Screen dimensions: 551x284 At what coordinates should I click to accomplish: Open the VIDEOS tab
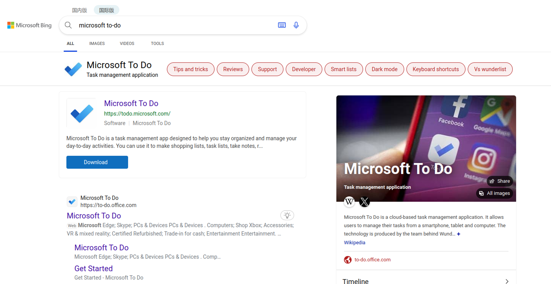coord(127,43)
